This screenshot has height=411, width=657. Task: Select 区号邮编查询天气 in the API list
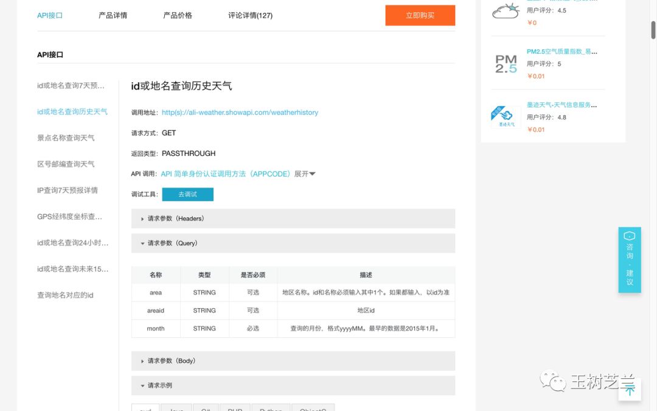point(66,164)
